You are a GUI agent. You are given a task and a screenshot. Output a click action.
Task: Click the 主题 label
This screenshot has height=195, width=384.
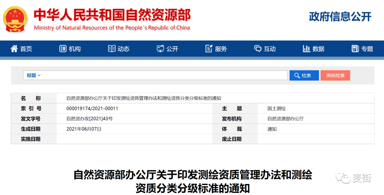click(232, 108)
